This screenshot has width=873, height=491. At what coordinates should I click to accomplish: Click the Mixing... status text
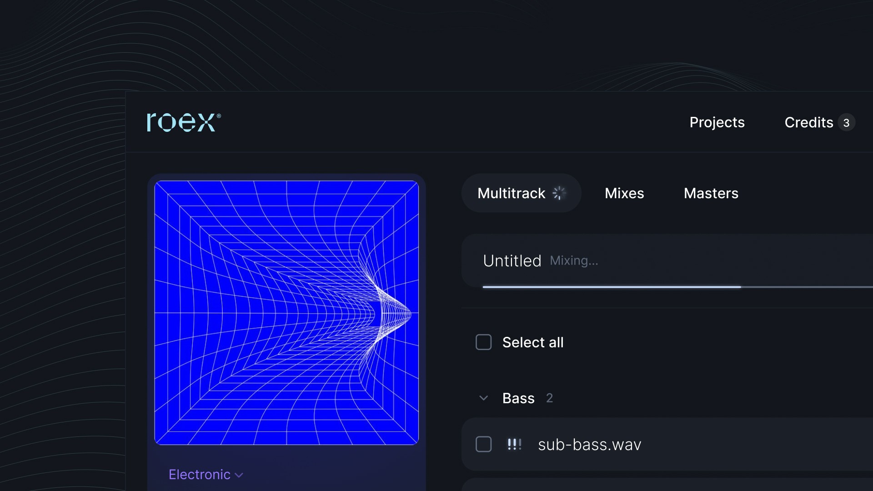tap(574, 261)
